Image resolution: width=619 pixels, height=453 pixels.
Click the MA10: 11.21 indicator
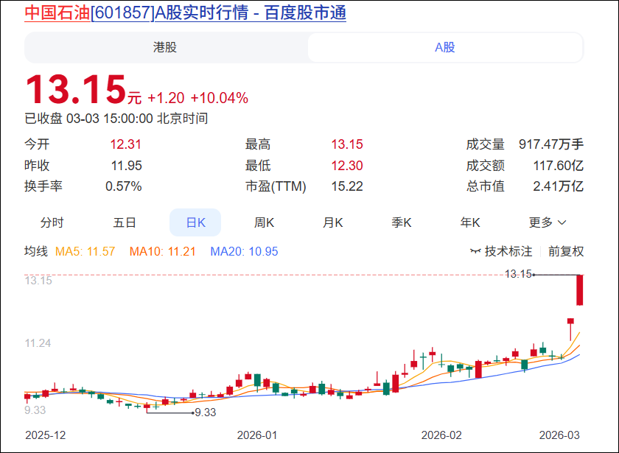point(163,251)
